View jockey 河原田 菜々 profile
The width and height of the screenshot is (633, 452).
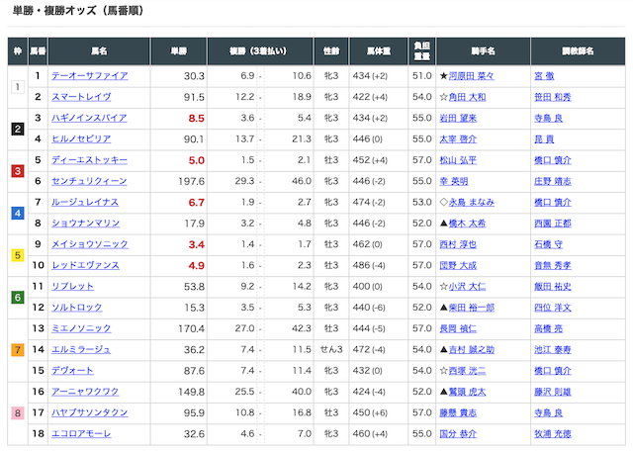[470, 75]
